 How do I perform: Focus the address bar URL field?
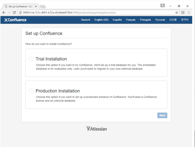click(x=98, y=13)
